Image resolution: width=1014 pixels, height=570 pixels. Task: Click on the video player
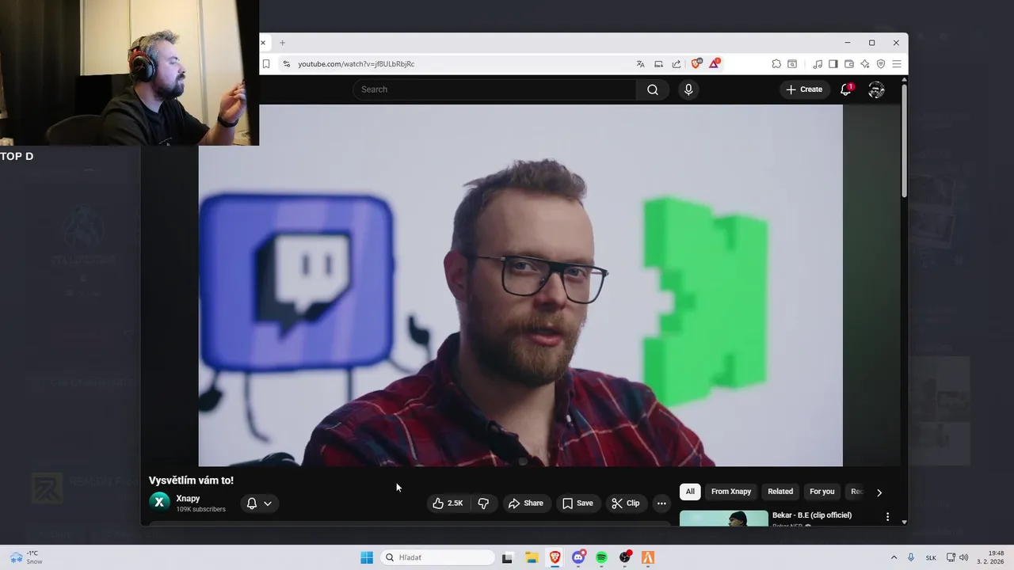tap(520, 285)
